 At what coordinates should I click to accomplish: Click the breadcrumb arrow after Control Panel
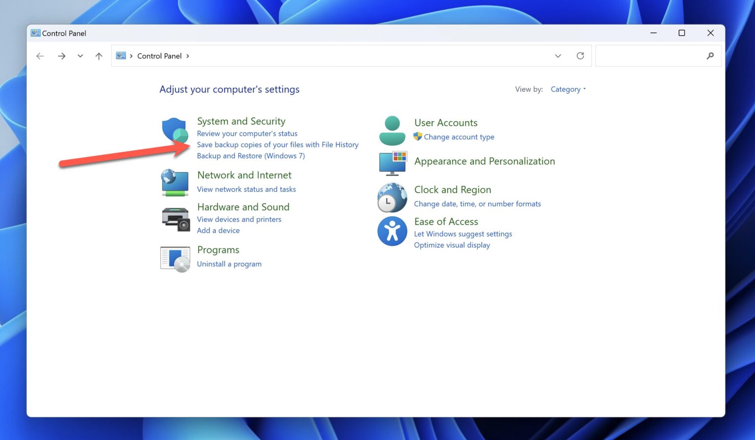pyautogui.click(x=188, y=55)
